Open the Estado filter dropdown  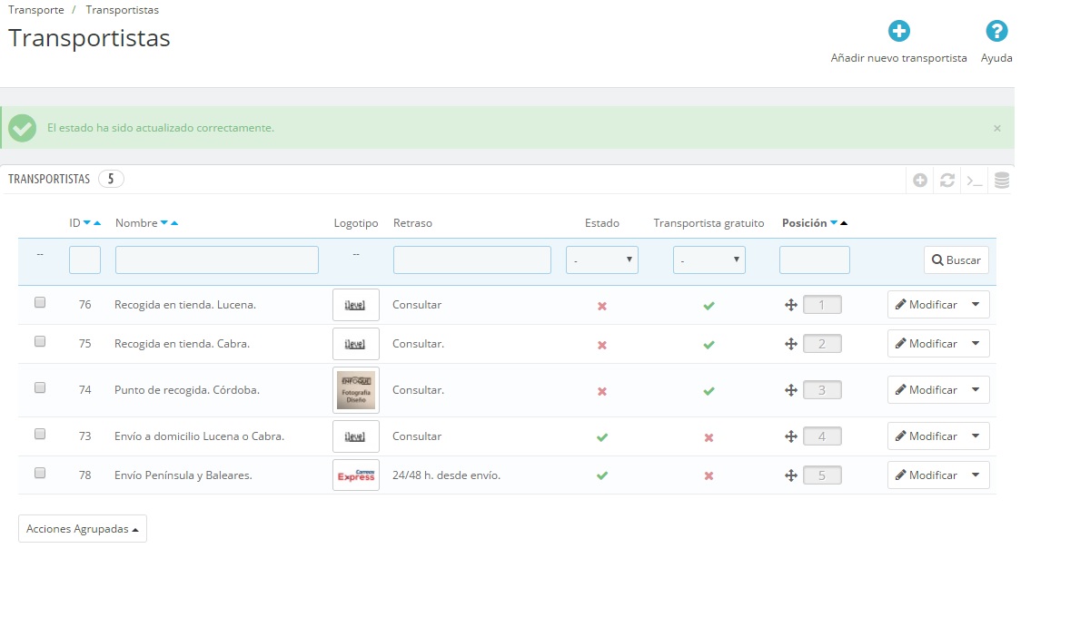[601, 260]
